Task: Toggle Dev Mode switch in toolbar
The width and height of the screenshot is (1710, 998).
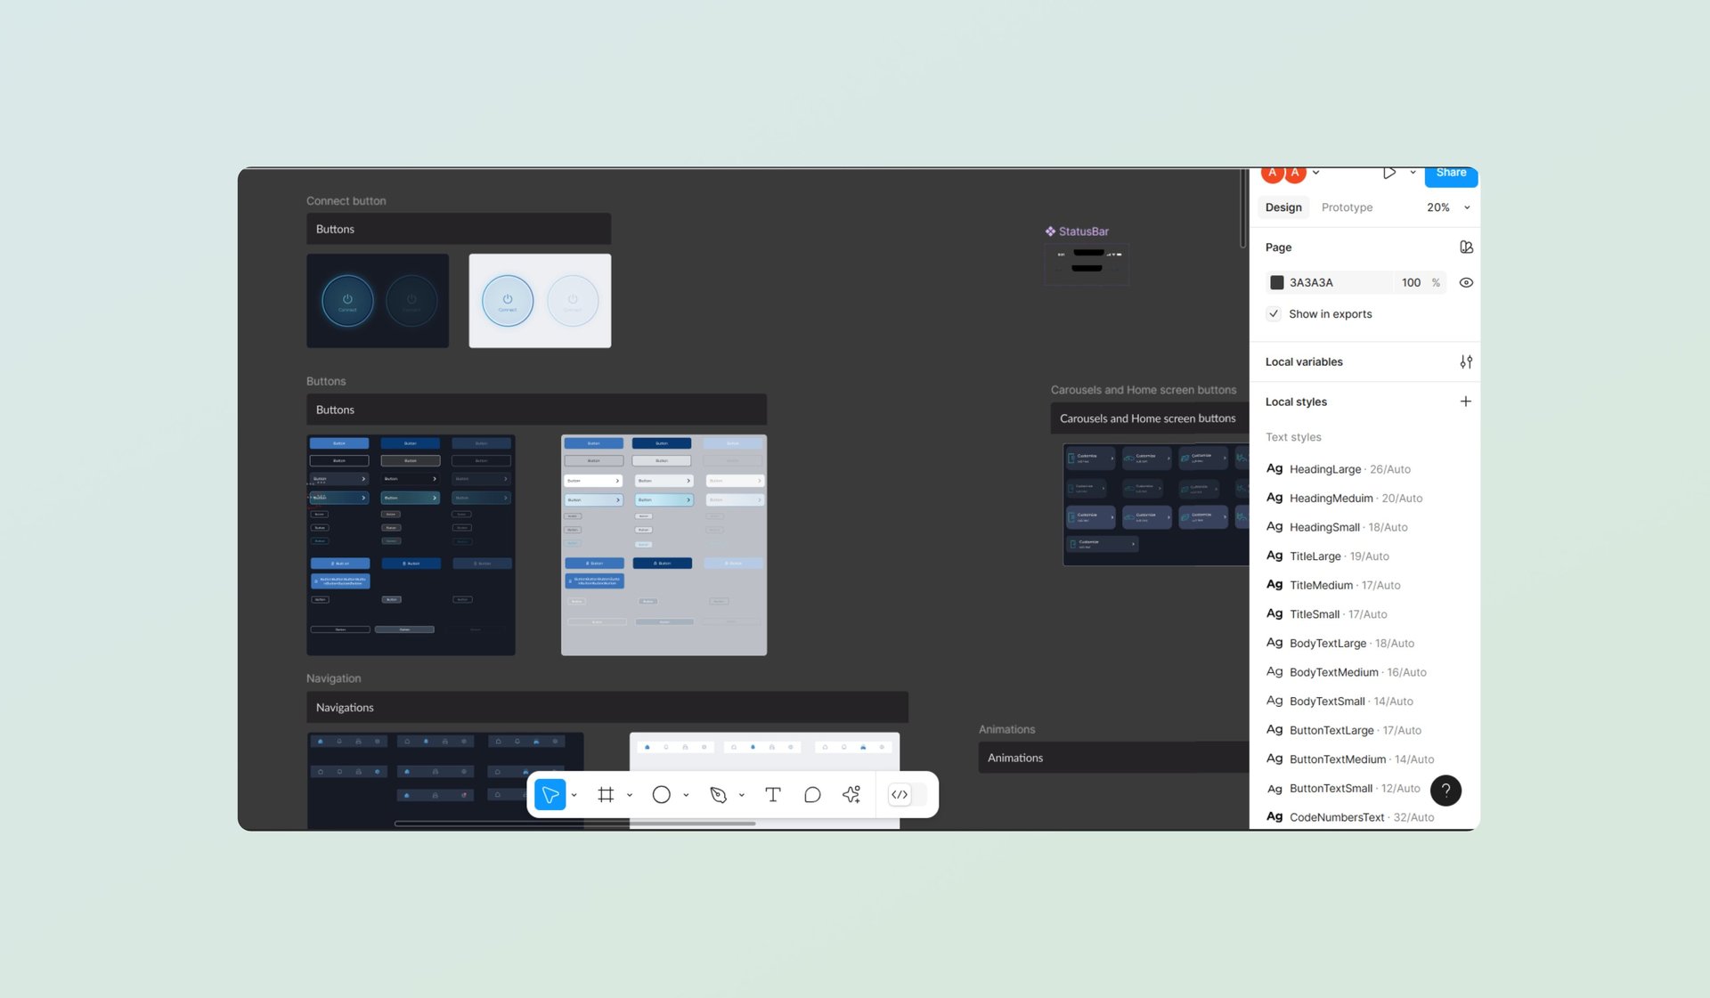Action: (x=908, y=795)
